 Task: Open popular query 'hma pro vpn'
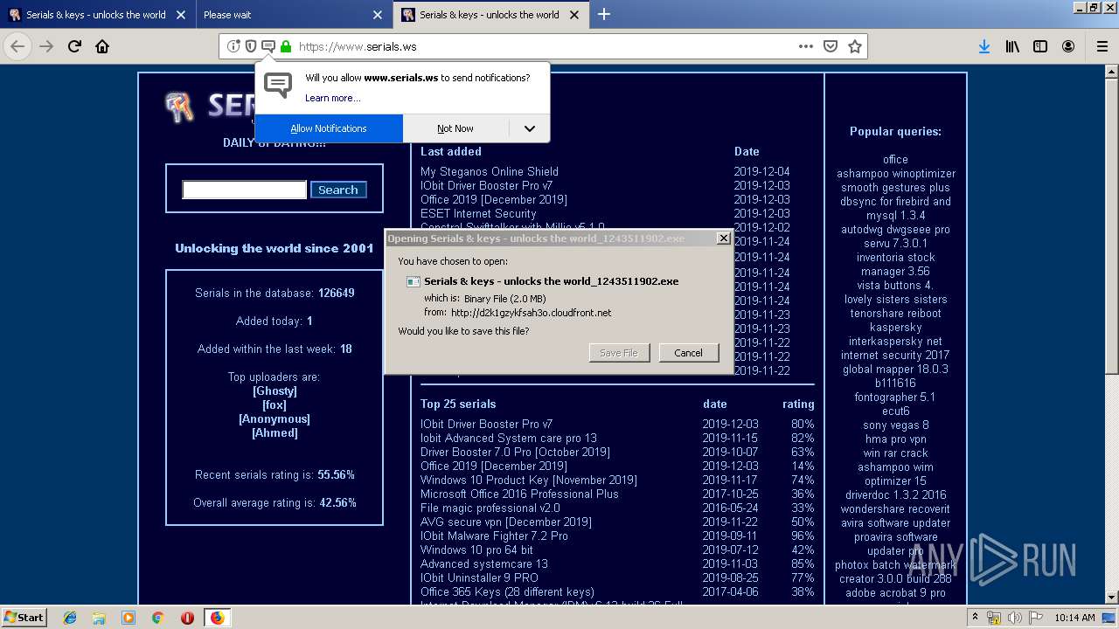895,439
